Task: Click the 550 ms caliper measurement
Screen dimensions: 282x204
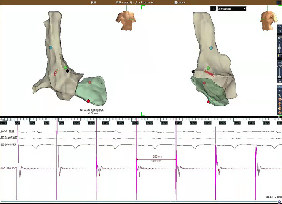Action: click(157, 157)
